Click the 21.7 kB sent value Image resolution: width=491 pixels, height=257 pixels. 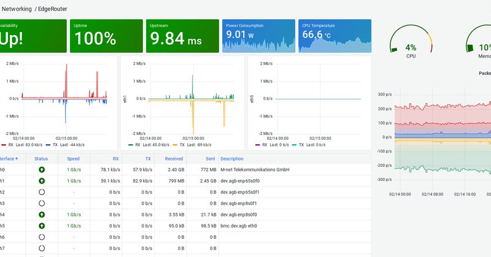coord(209,215)
